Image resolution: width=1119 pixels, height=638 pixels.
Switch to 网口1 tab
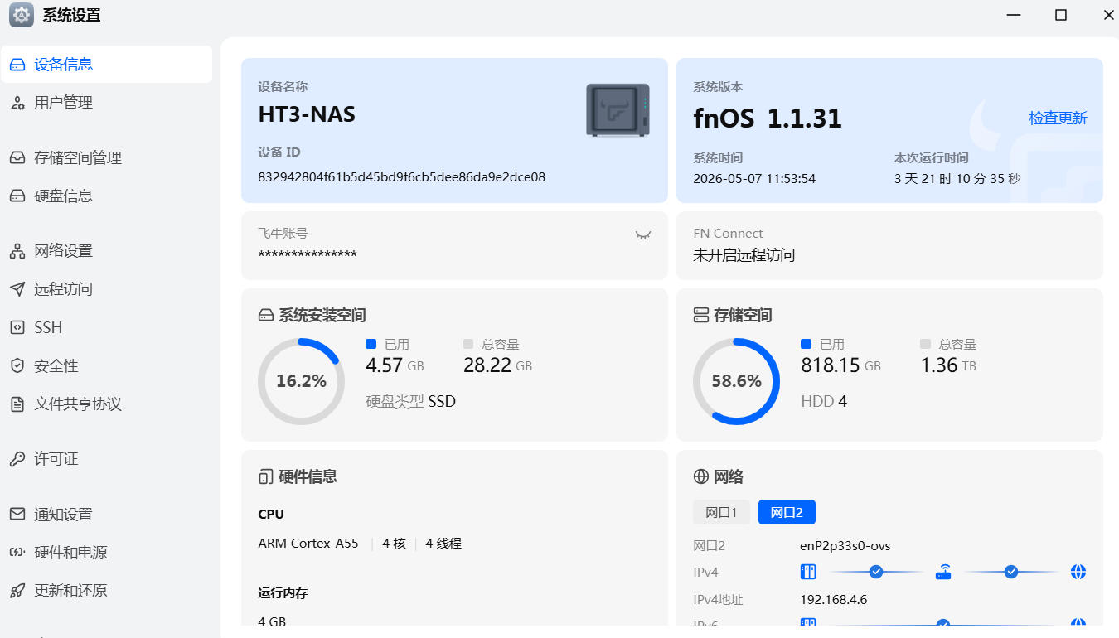pos(721,513)
